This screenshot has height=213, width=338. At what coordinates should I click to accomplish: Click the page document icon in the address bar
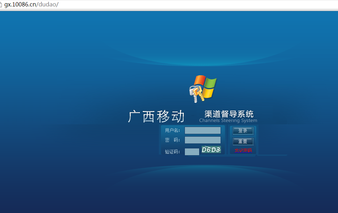point(1,5)
